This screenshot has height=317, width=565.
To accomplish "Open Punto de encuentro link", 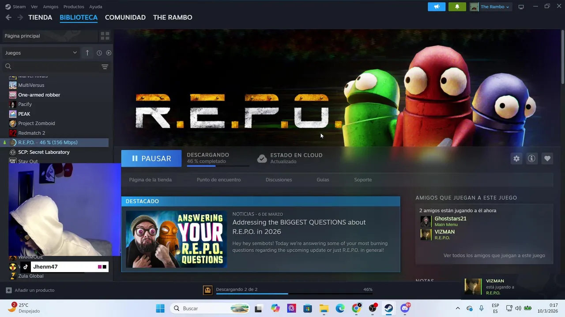I will point(219,180).
